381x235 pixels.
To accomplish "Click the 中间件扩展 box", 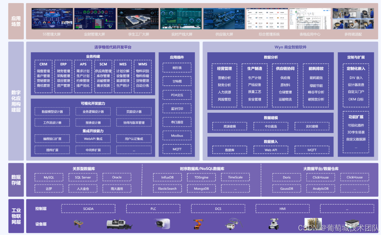I will tap(93, 150).
